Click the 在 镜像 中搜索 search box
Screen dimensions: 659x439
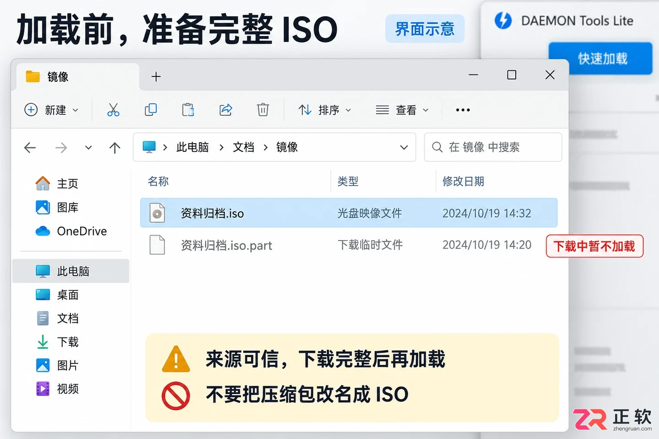pyautogui.click(x=493, y=147)
